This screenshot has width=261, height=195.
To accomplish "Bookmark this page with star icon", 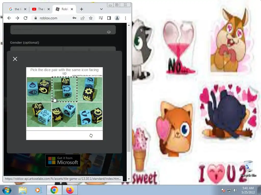I will click(x=91, y=18).
